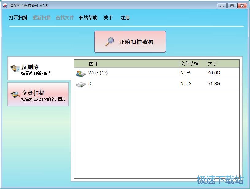Select the greyed 查找文件 menu item
Image resolution: width=250 pixels, height=189 pixels.
pyautogui.click(x=65, y=17)
